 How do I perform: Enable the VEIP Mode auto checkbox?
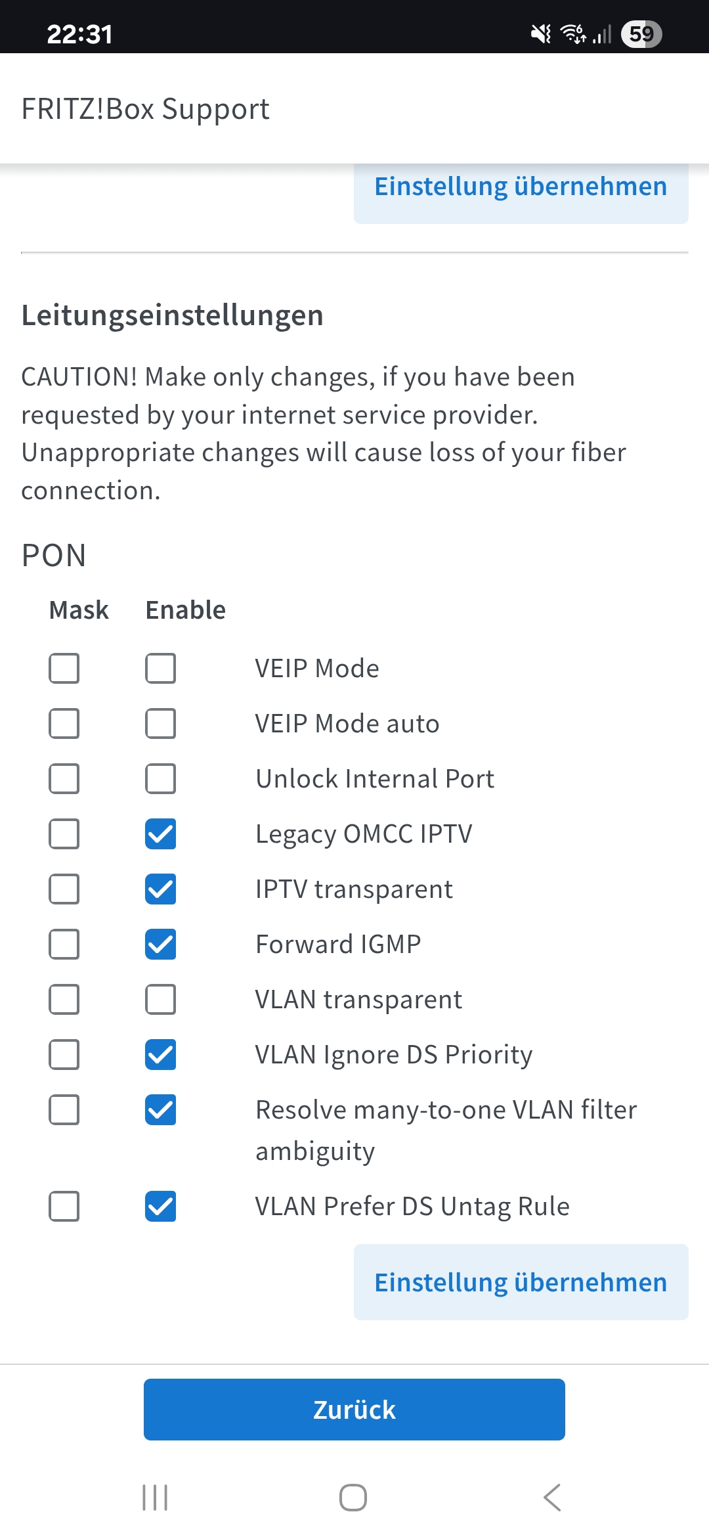(x=161, y=724)
